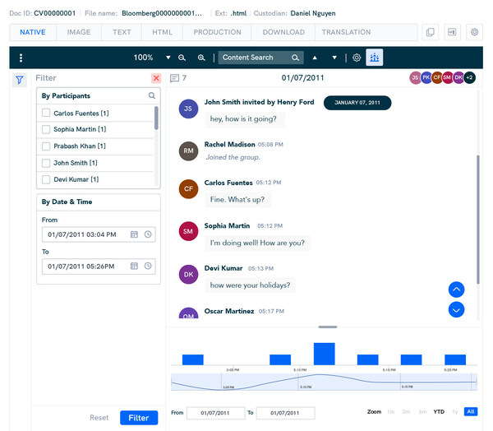Check the Carlos Fuentes participant checkbox
This screenshot has width=493, height=431.
(x=47, y=113)
